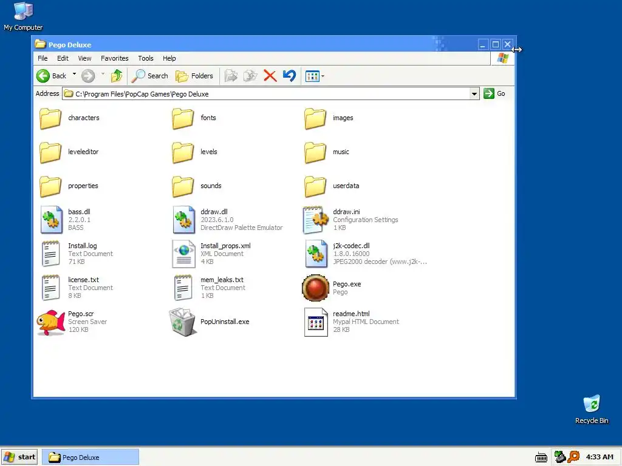Screen dimensions: 622x466
Task: Select the sounds folder icon
Action: (x=183, y=187)
